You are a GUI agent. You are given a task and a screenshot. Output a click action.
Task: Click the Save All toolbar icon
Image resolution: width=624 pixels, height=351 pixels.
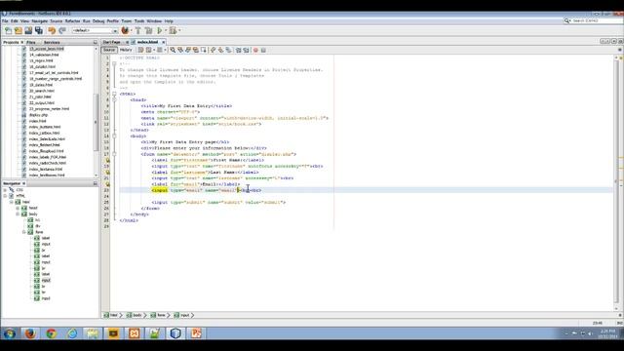click(x=39, y=30)
